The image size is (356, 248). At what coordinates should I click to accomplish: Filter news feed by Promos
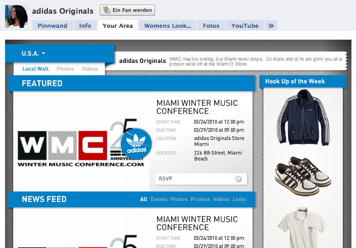(200, 199)
